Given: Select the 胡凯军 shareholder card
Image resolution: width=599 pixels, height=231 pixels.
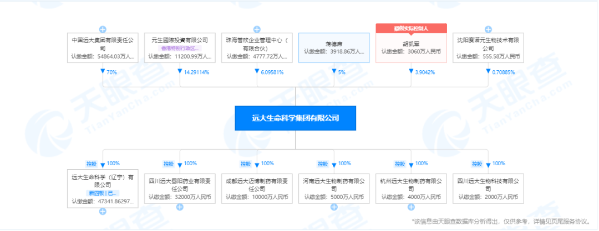Looking at the screenshot, I should coord(411,48).
